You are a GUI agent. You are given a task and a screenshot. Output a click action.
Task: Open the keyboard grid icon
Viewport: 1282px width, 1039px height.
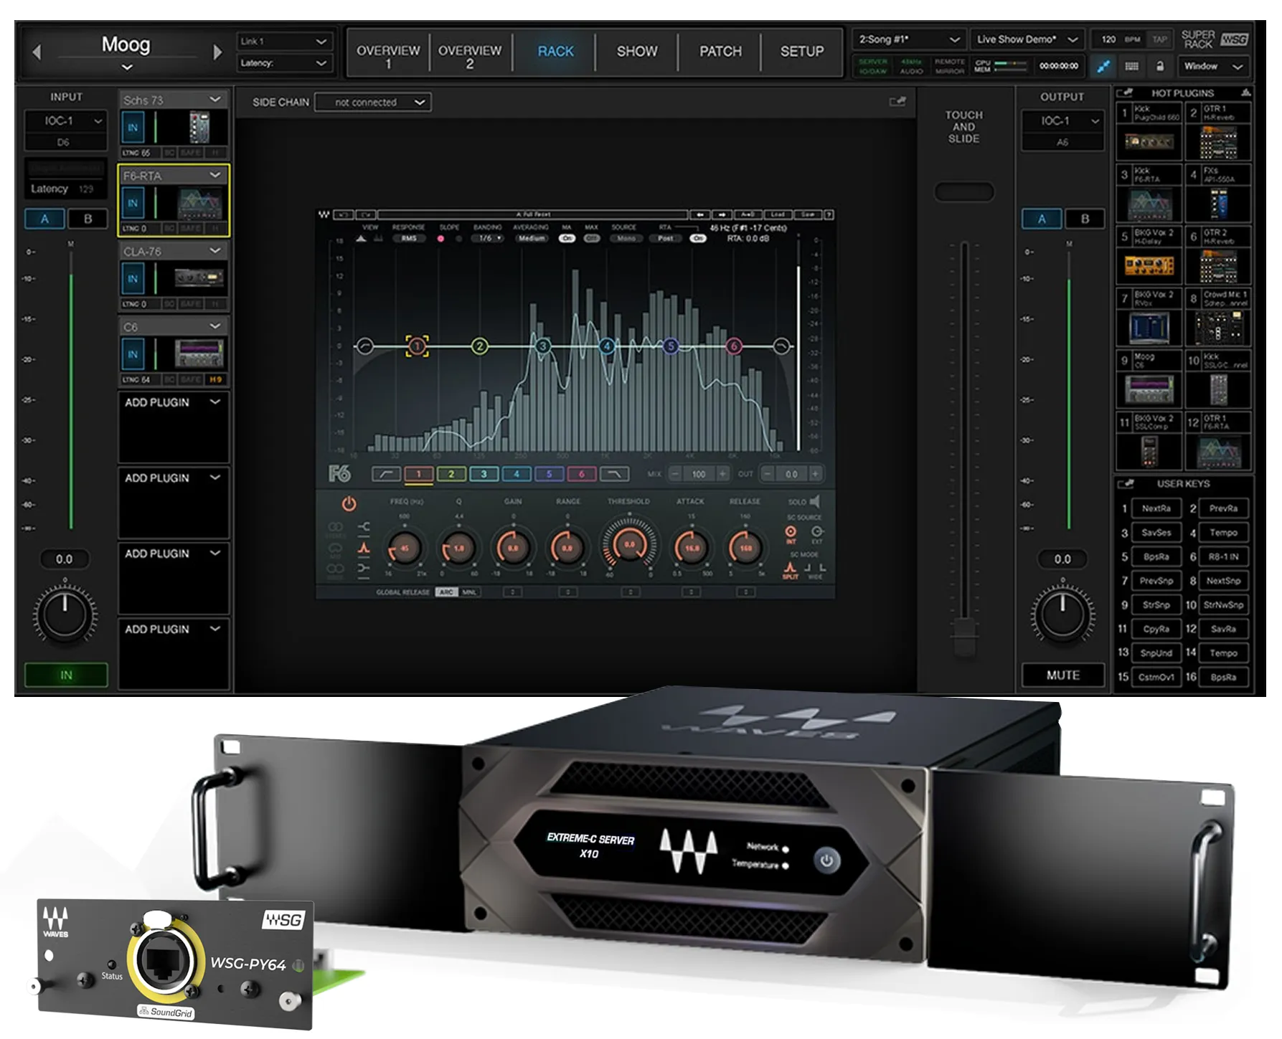pyautogui.click(x=1132, y=66)
